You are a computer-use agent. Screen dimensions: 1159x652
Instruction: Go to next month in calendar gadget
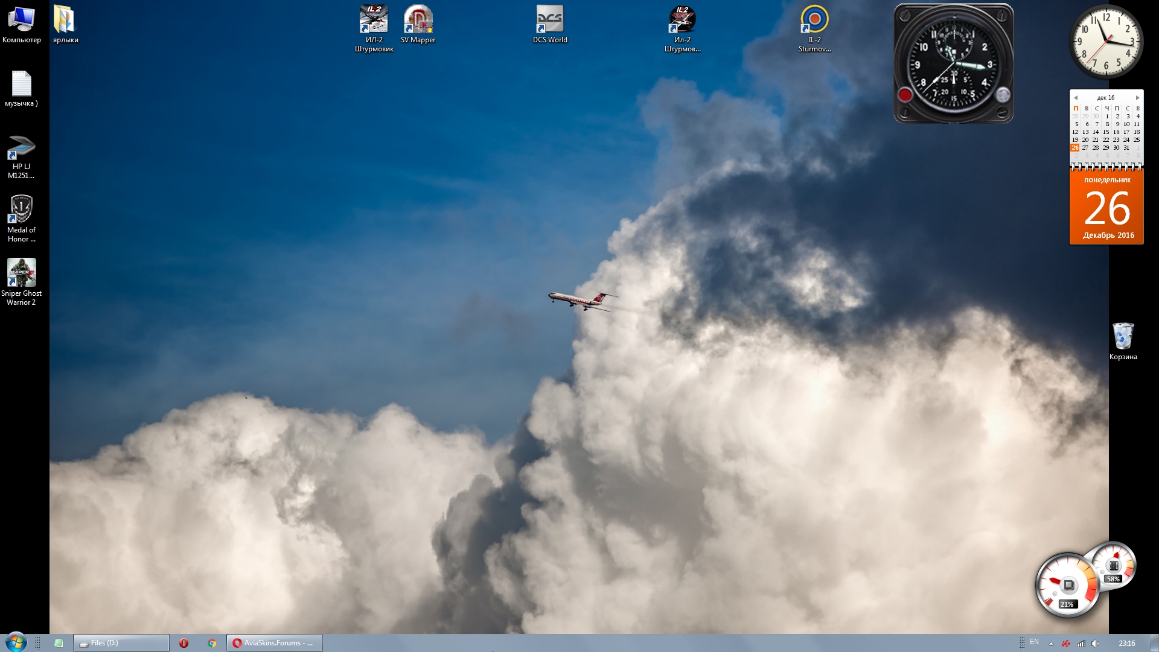tap(1137, 98)
